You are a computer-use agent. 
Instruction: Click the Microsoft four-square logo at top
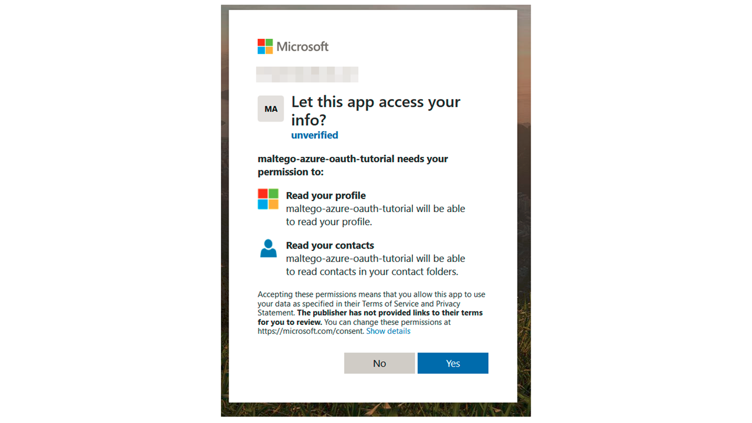tap(265, 46)
